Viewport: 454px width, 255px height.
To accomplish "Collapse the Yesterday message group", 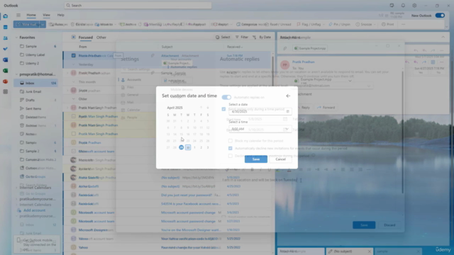I will (73, 64).
